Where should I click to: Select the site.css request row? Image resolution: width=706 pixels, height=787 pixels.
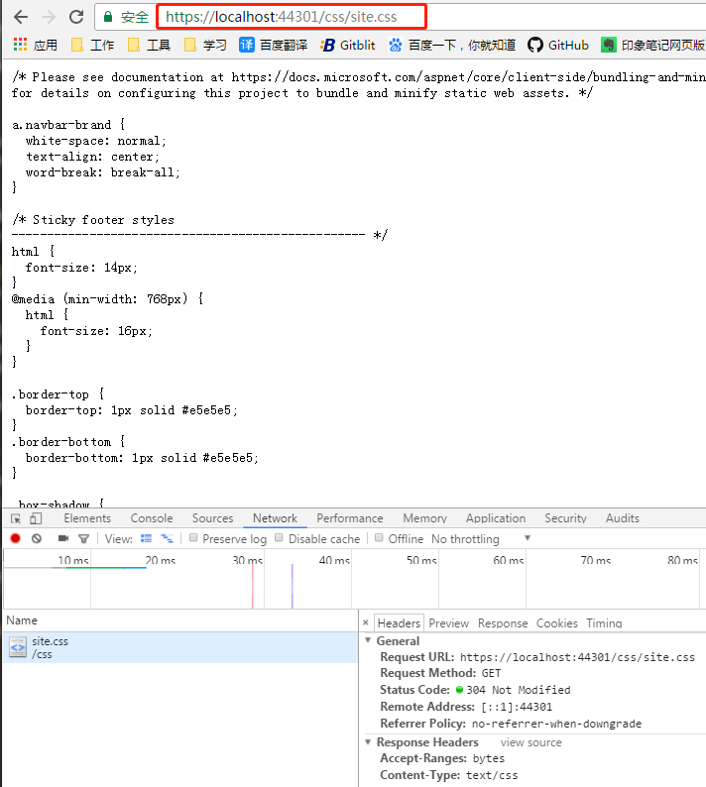[x=180, y=647]
